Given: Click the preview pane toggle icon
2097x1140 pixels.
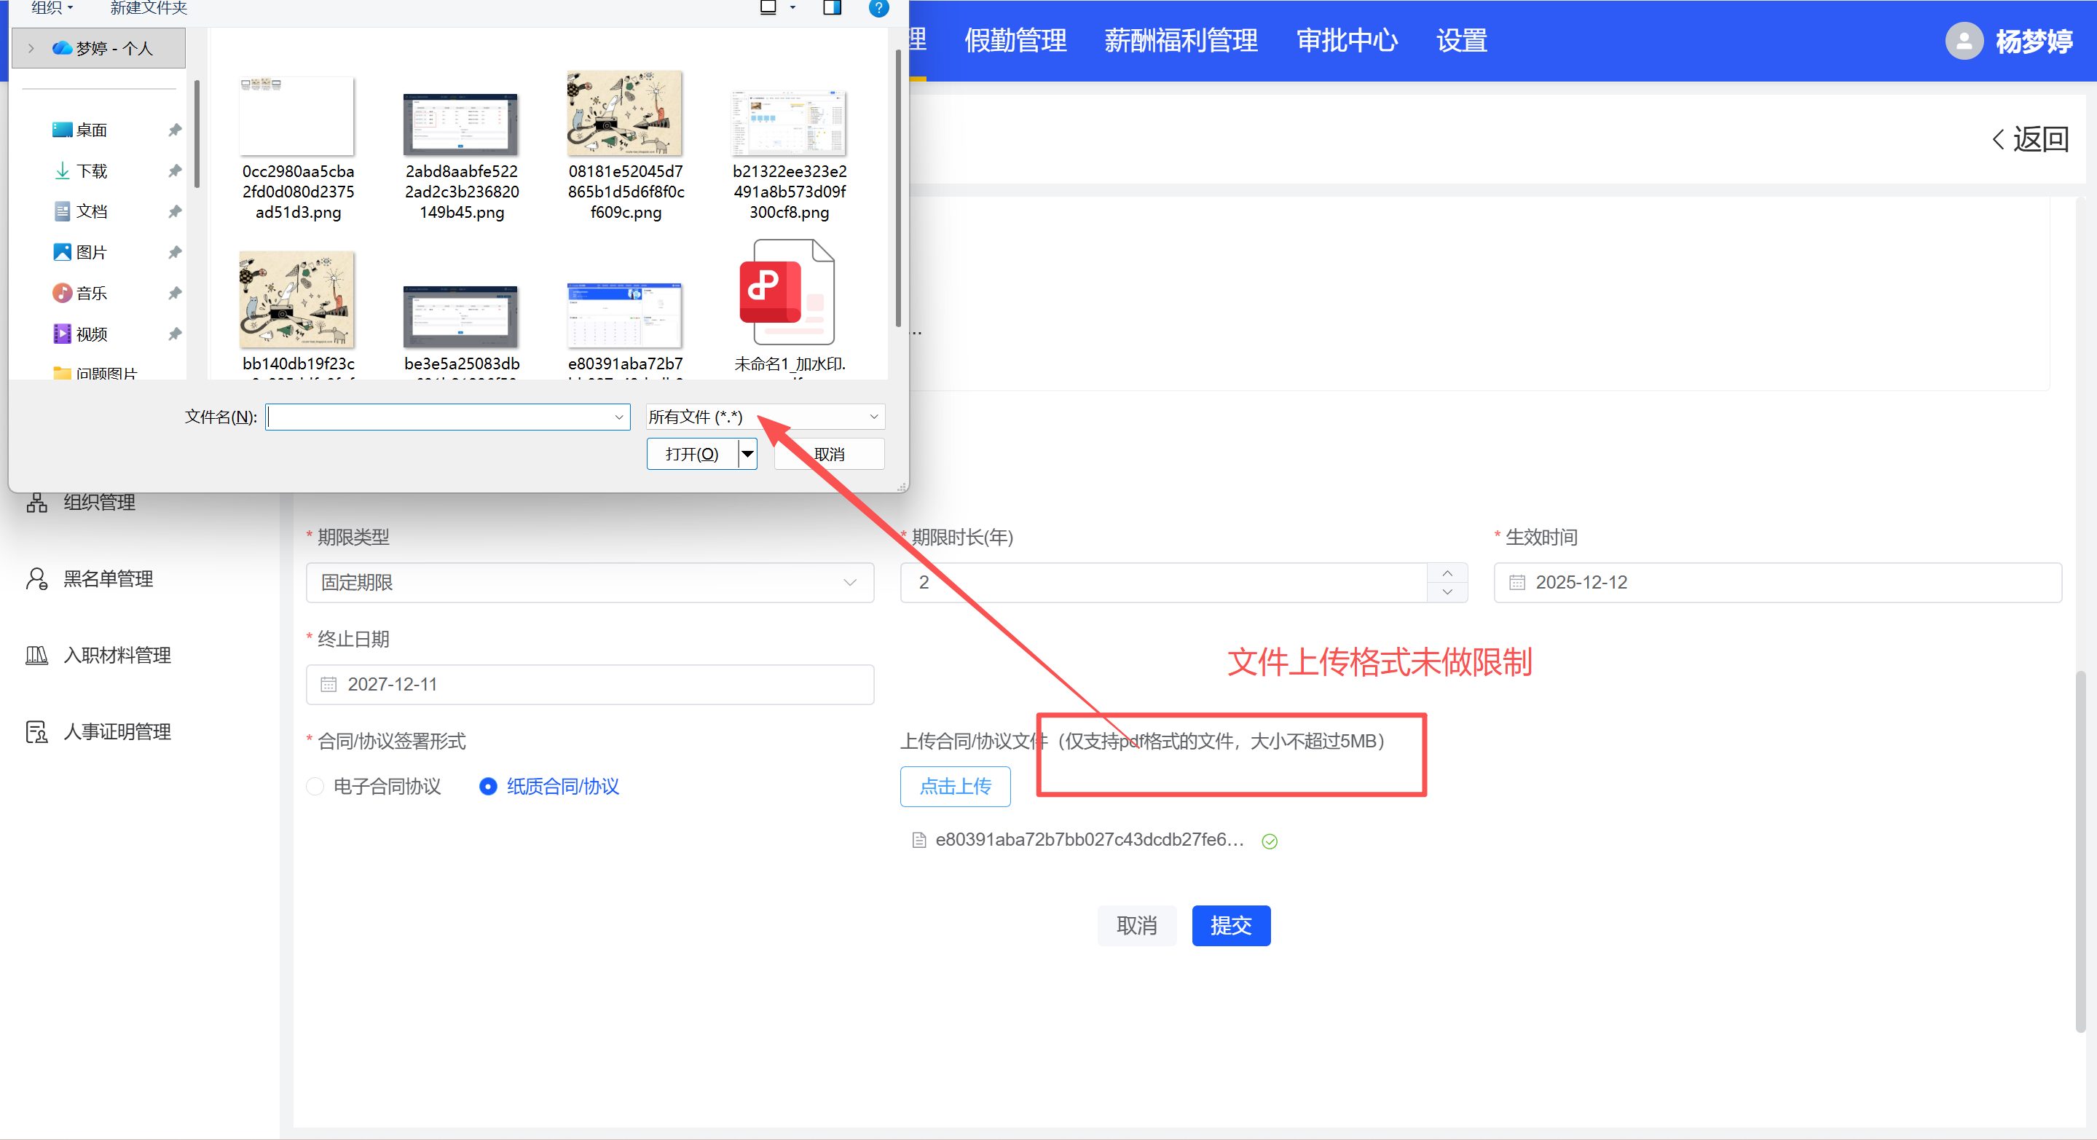Looking at the screenshot, I should pos(831,8).
